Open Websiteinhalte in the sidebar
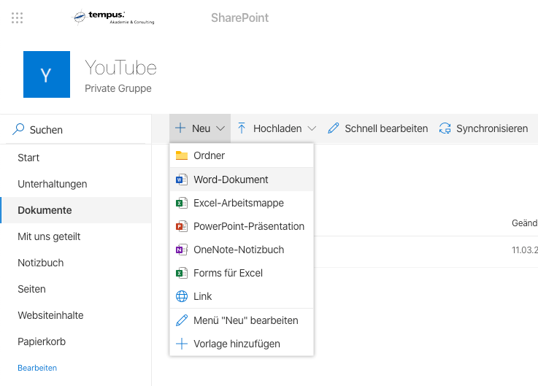Image resolution: width=538 pixels, height=386 pixels. click(x=75, y=315)
